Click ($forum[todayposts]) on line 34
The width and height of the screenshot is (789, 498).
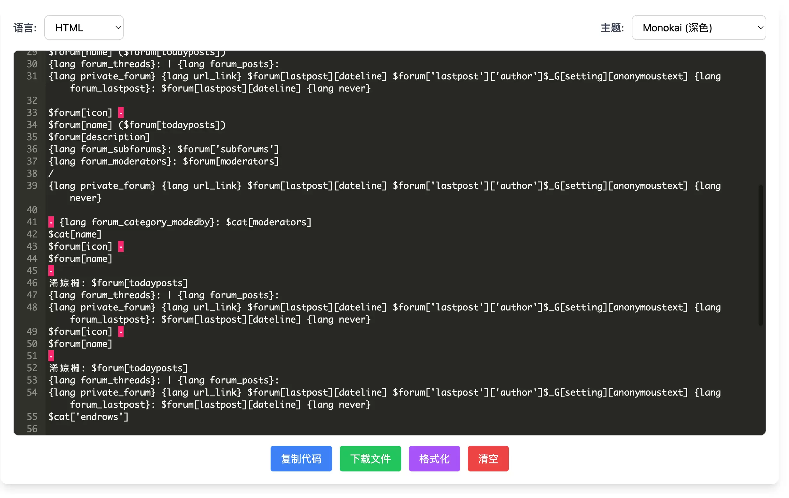172,125
